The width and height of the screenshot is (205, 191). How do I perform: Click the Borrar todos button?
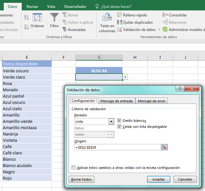coord(81,179)
